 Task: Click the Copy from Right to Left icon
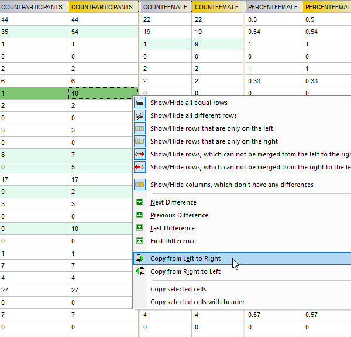point(140,271)
